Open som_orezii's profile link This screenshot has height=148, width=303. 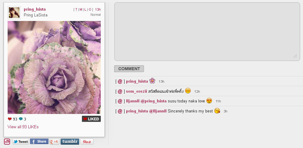coord(136,91)
